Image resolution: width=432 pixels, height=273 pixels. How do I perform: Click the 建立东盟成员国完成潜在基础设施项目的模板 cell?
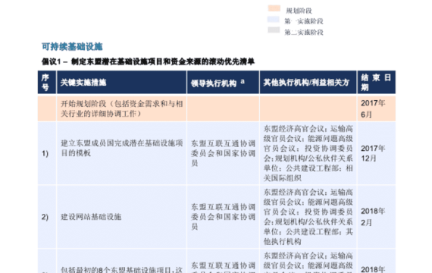click(x=121, y=153)
